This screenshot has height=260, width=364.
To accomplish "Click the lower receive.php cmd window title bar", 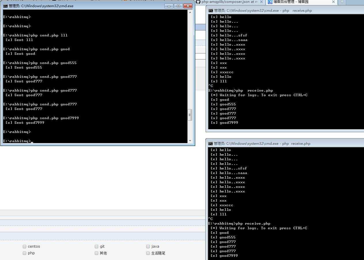I will pyautogui.click(x=285, y=144).
